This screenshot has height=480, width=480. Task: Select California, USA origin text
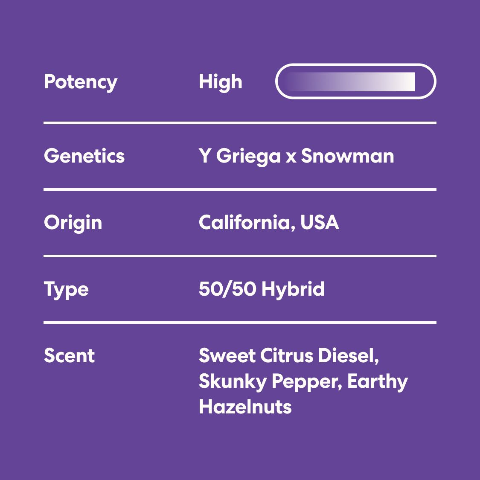(269, 222)
